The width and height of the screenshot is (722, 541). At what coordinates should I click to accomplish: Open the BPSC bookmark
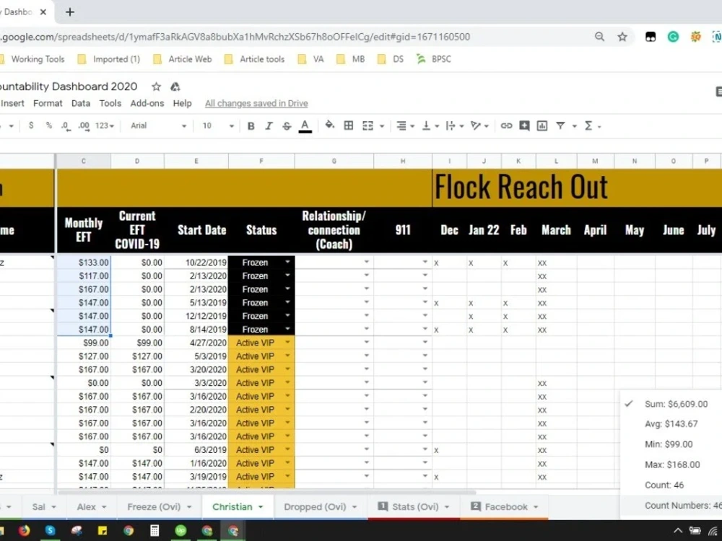434,59
